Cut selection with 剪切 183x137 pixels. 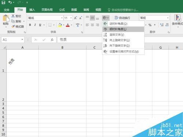pos(16,16)
